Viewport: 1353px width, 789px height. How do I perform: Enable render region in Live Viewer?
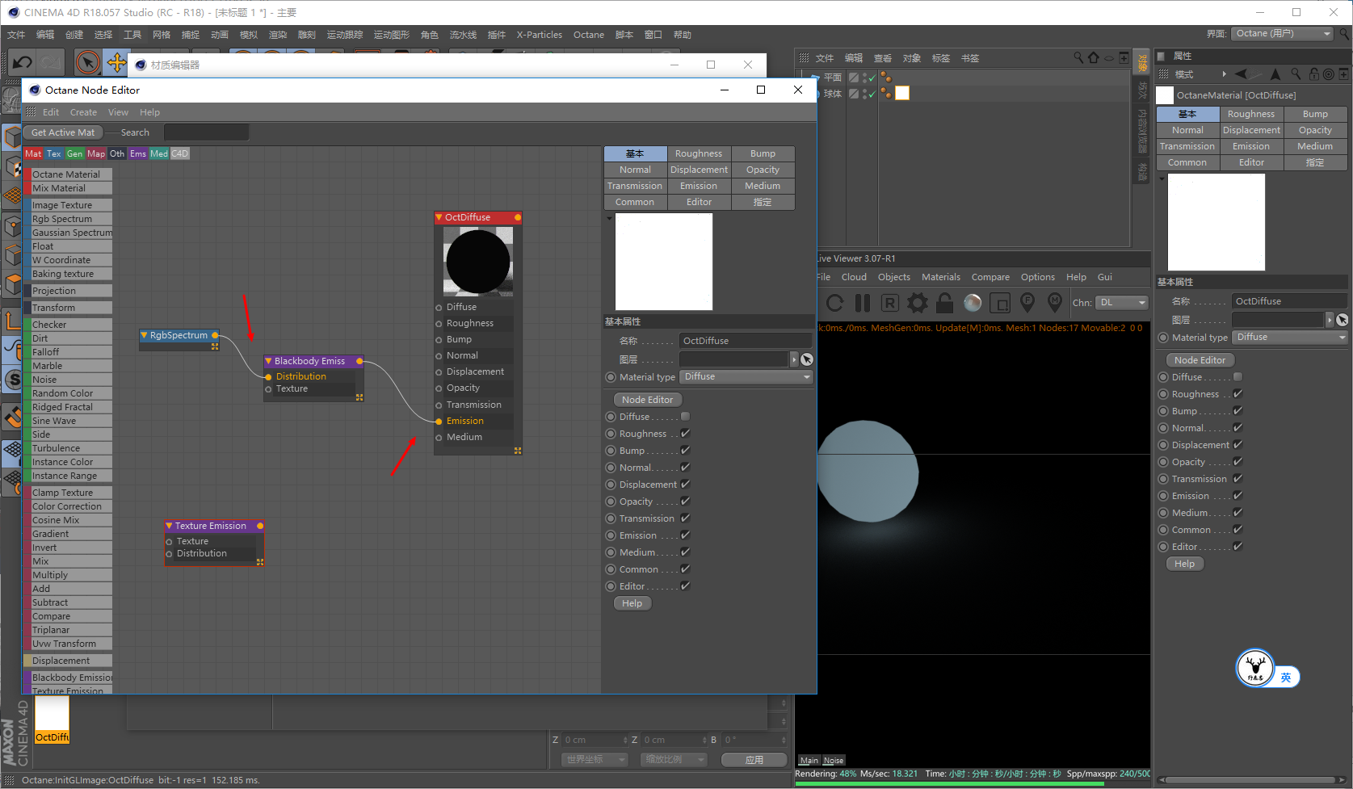coord(1000,304)
